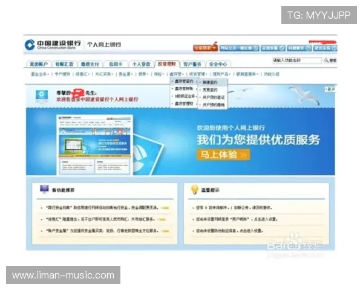The height and width of the screenshot is (290, 363).
Task: Click the welcome text 欢迎您登录中国建设银行个人网上银行
Action: [97, 100]
